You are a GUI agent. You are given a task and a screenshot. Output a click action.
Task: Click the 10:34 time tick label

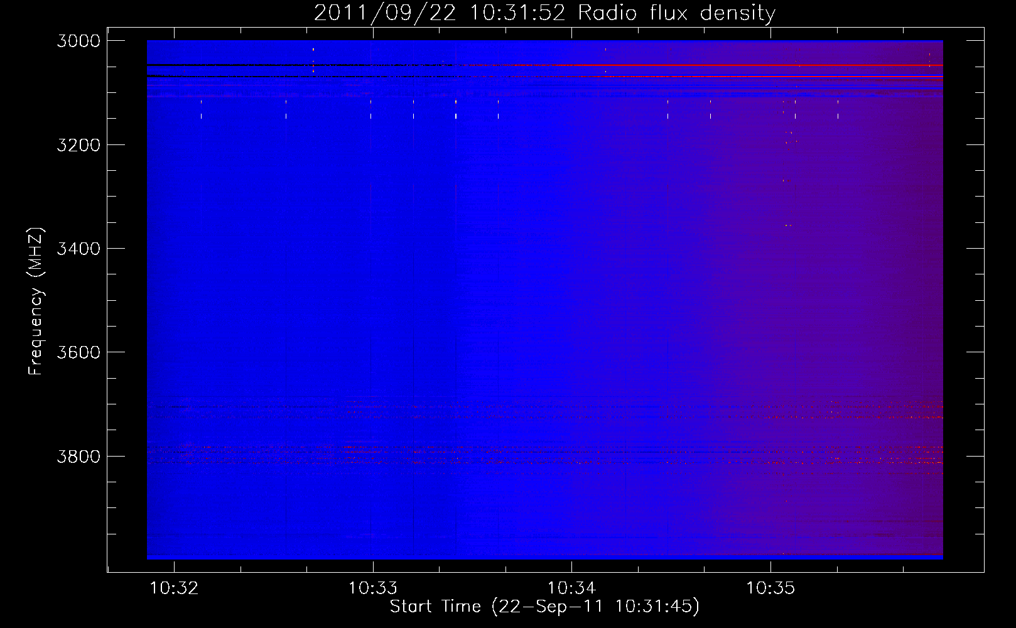[x=571, y=588]
